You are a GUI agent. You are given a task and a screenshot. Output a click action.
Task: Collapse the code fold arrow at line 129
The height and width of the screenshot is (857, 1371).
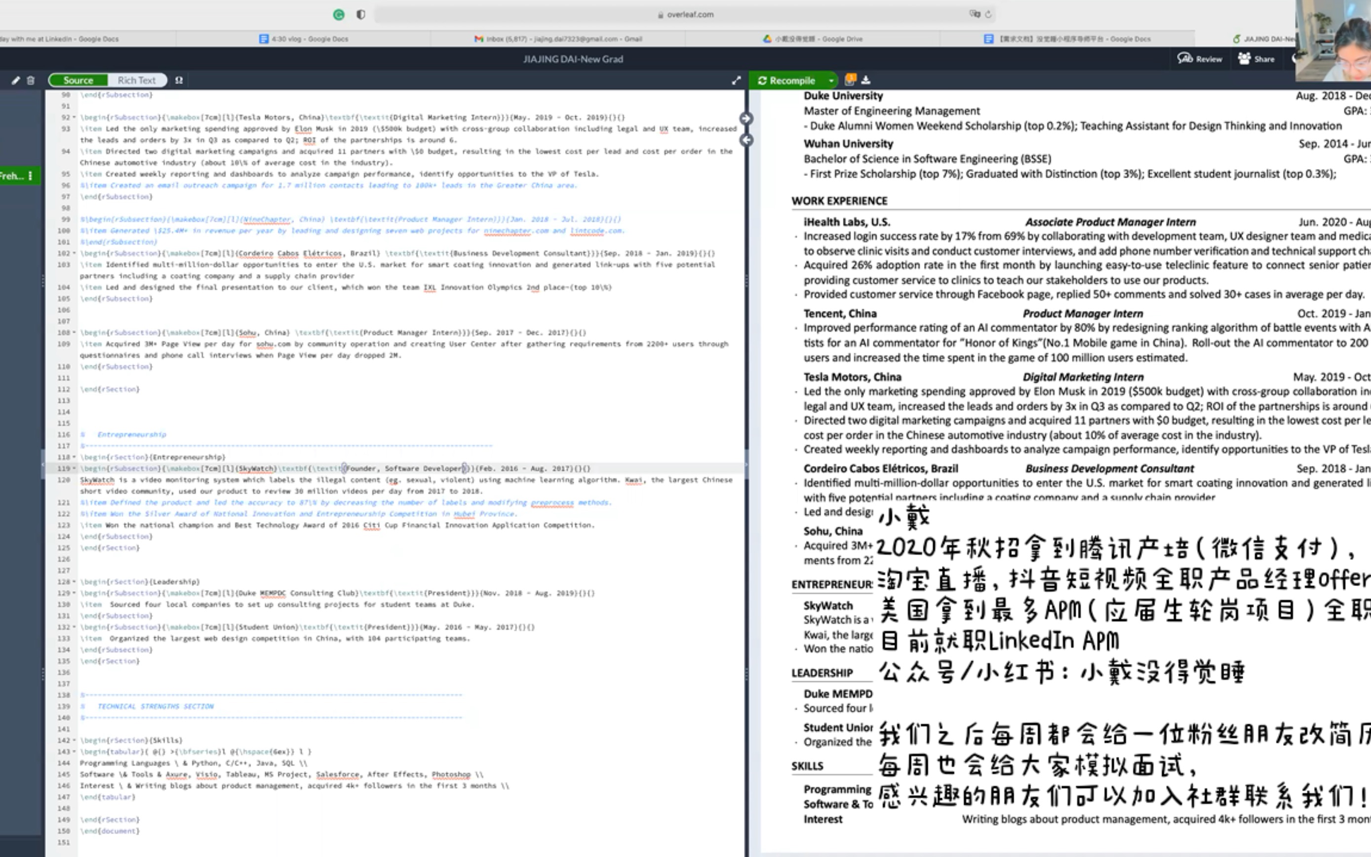pos(74,593)
